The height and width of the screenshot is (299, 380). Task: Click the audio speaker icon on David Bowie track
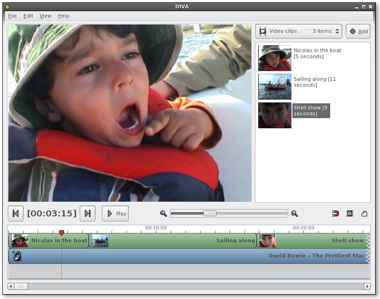(x=16, y=256)
